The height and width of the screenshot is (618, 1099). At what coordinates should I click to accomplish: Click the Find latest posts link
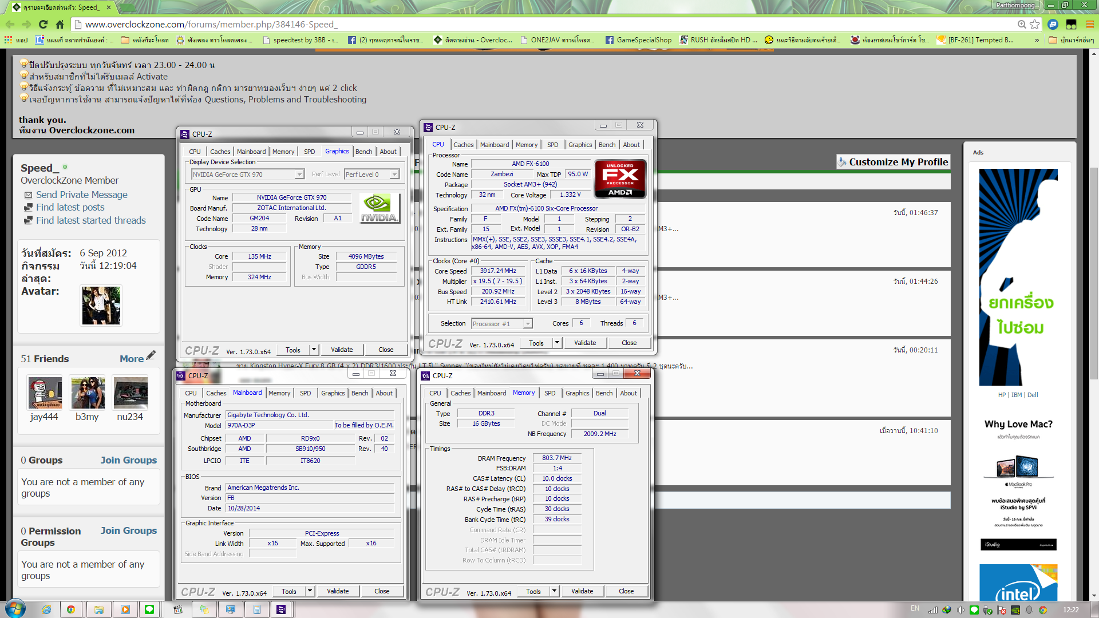click(70, 207)
